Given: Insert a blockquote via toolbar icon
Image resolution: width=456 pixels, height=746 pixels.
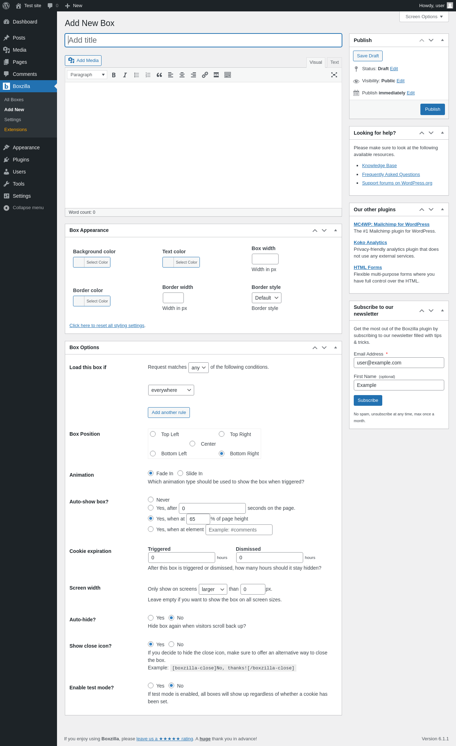Looking at the screenshot, I should tap(159, 75).
